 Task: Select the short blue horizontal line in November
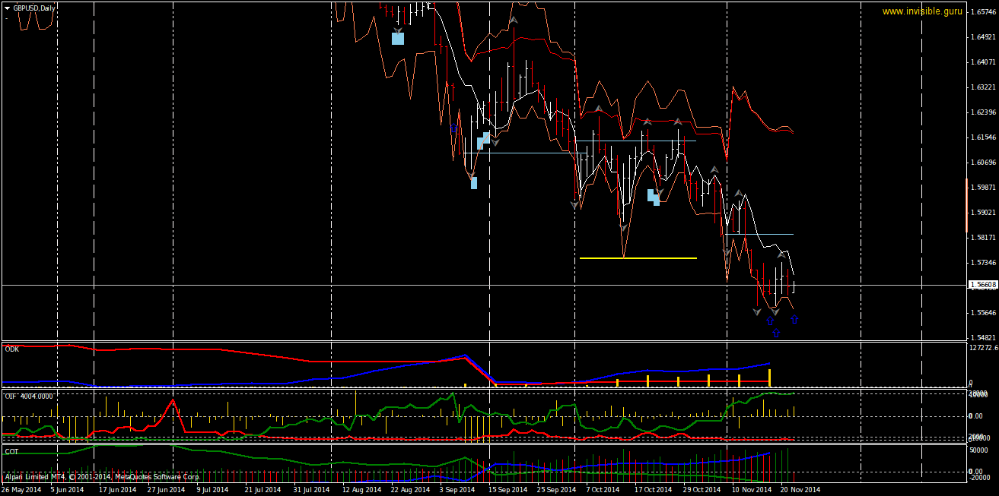(759, 234)
